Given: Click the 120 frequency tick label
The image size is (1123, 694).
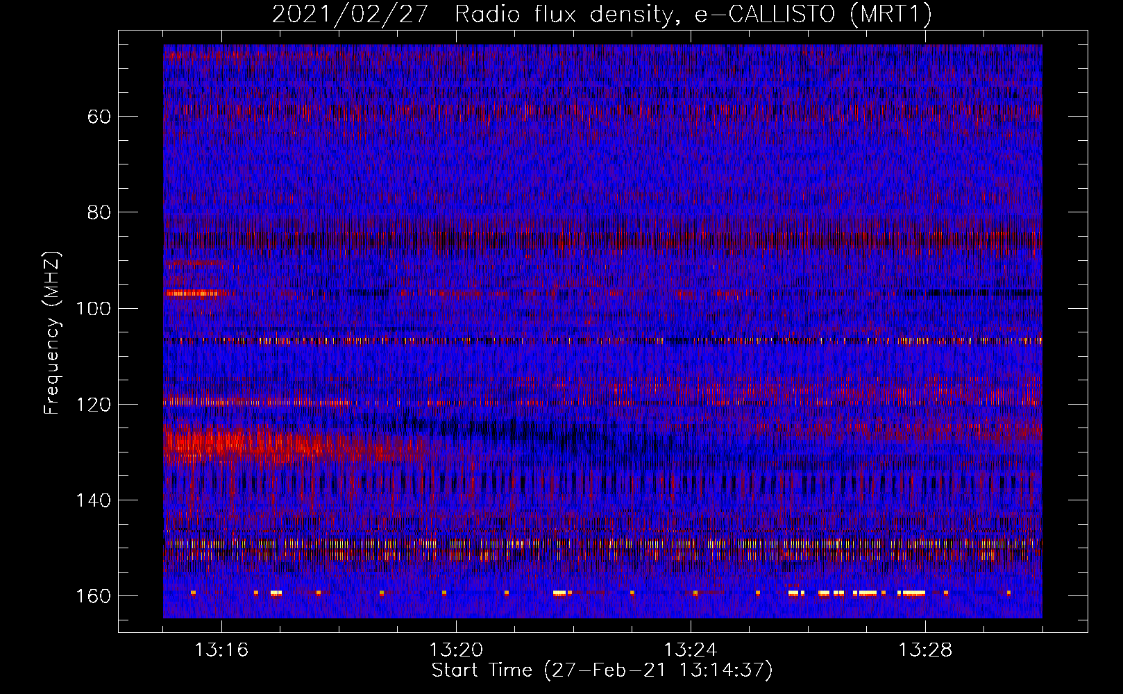Looking at the screenshot, I should [94, 404].
